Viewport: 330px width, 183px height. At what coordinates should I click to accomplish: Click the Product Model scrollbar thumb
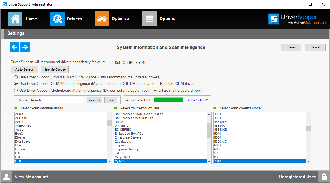(x=309, y=129)
